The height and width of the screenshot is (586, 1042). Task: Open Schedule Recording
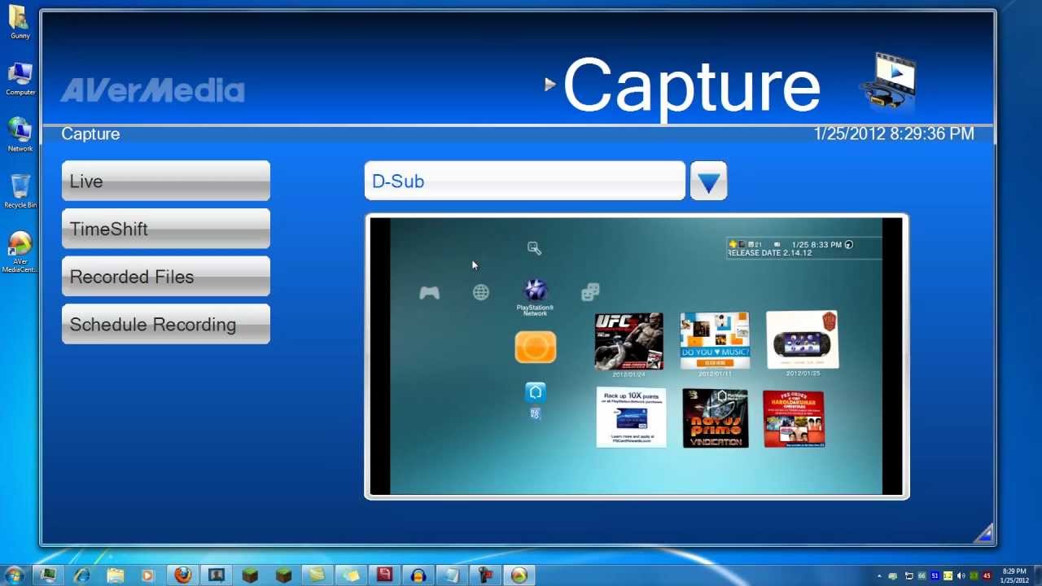point(166,324)
